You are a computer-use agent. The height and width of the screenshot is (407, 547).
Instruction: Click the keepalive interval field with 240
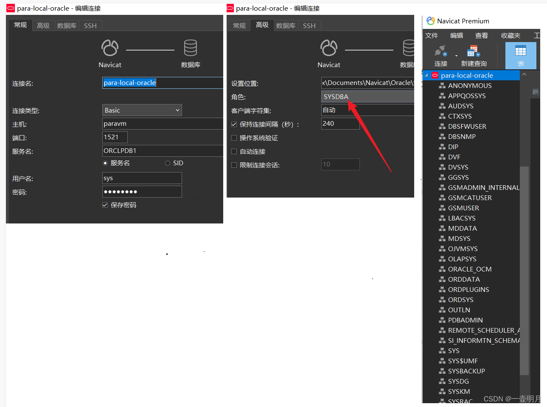tap(340, 124)
